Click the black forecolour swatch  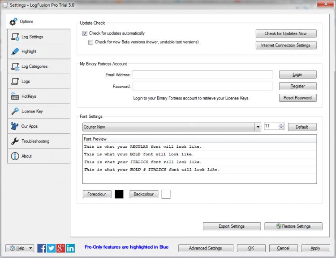pyautogui.click(x=119, y=194)
